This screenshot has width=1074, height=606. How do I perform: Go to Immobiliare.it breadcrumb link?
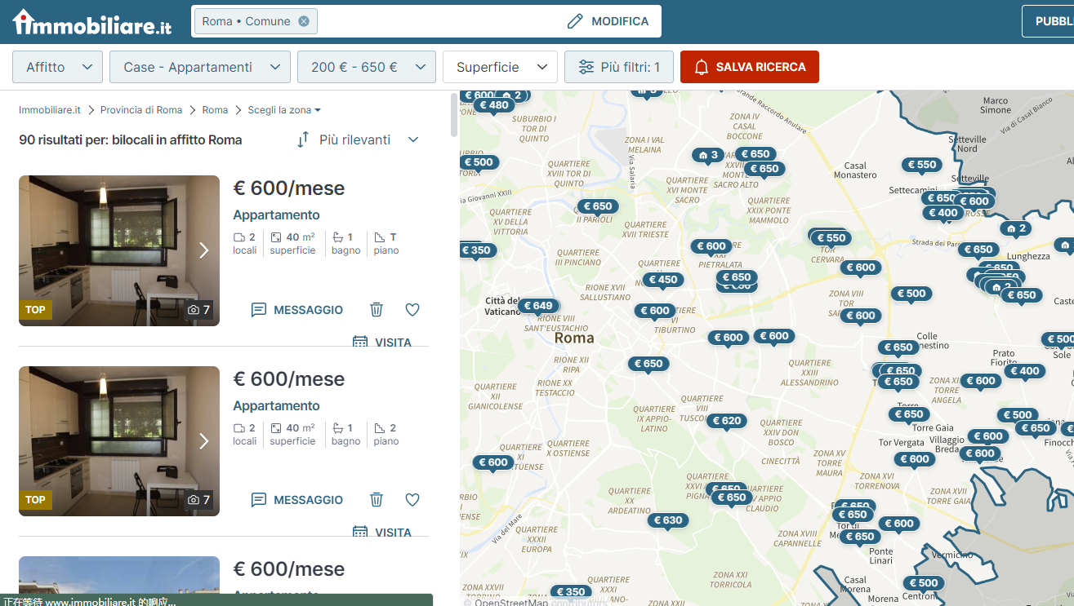pyautogui.click(x=50, y=110)
